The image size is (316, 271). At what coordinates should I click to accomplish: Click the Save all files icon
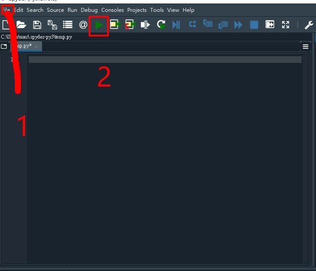(52, 25)
